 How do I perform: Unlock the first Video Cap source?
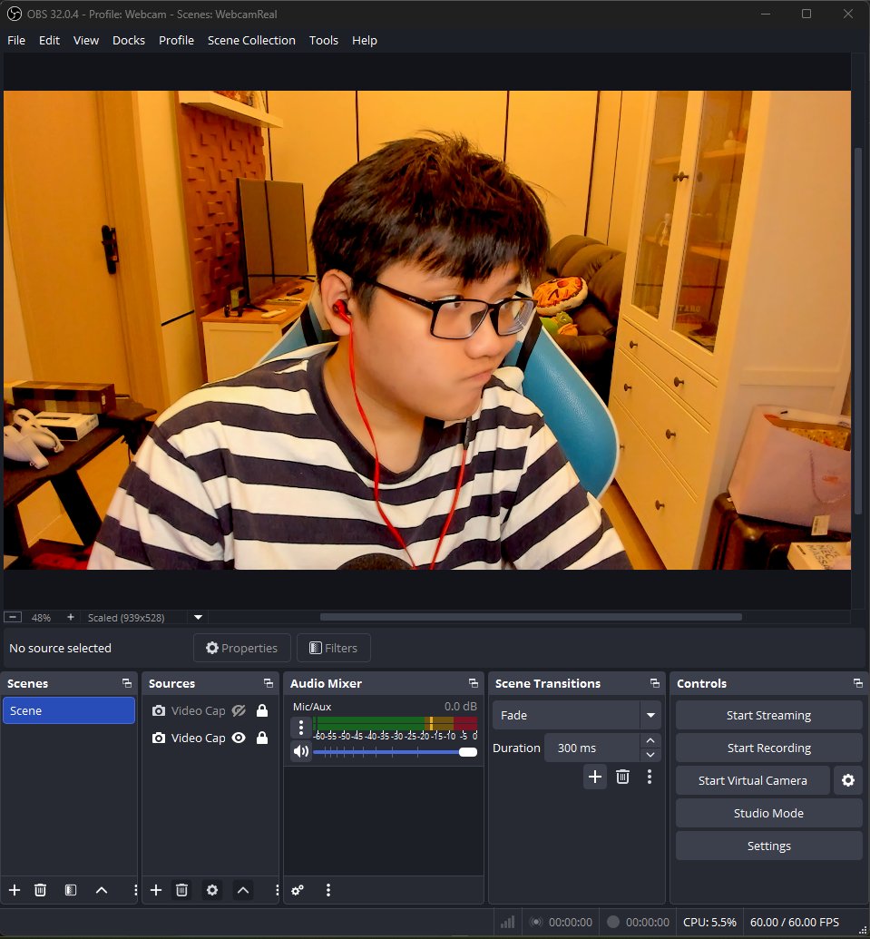[262, 711]
